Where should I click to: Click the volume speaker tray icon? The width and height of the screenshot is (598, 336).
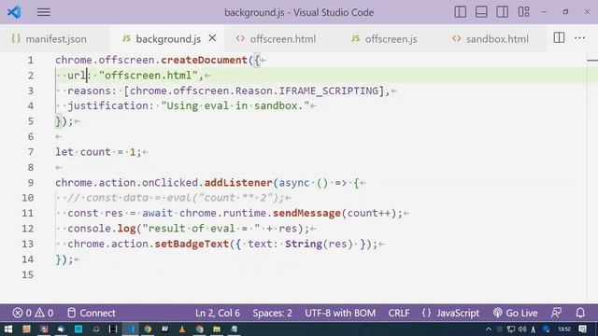click(522, 329)
